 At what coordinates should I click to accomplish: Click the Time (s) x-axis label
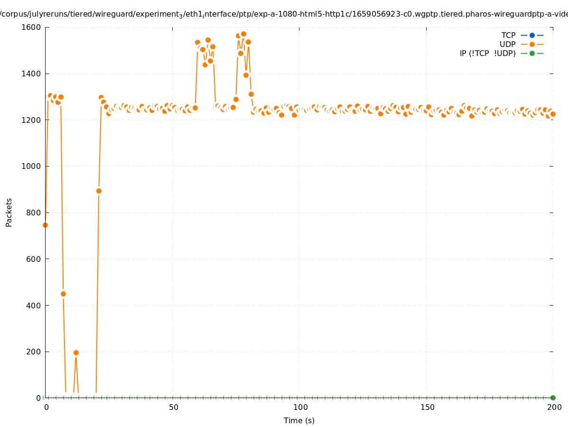pyautogui.click(x=299, y=420)
